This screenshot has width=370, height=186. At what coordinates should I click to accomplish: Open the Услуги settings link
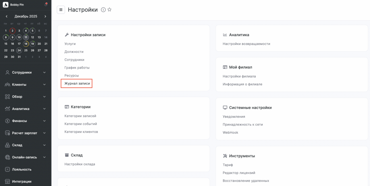coord(70,44)
